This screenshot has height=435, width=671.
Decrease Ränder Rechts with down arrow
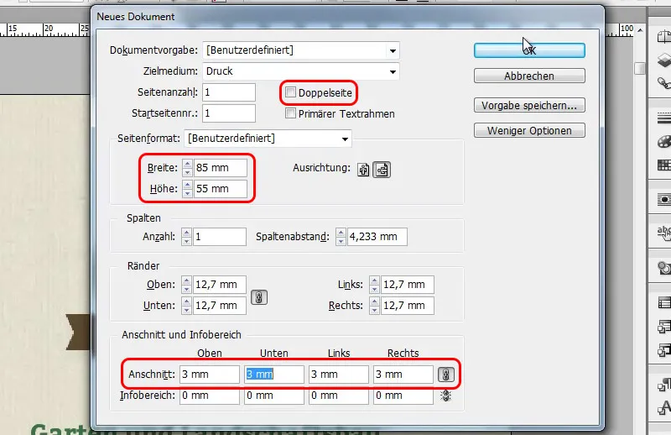[x=374, y=310]
